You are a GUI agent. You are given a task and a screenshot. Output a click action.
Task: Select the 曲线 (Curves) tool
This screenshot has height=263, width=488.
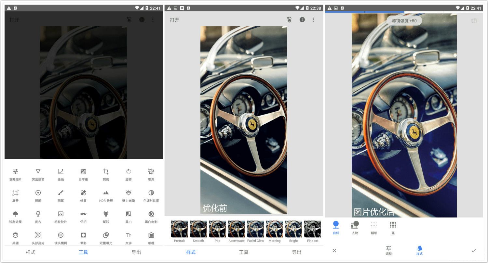(x=61, y=174)
